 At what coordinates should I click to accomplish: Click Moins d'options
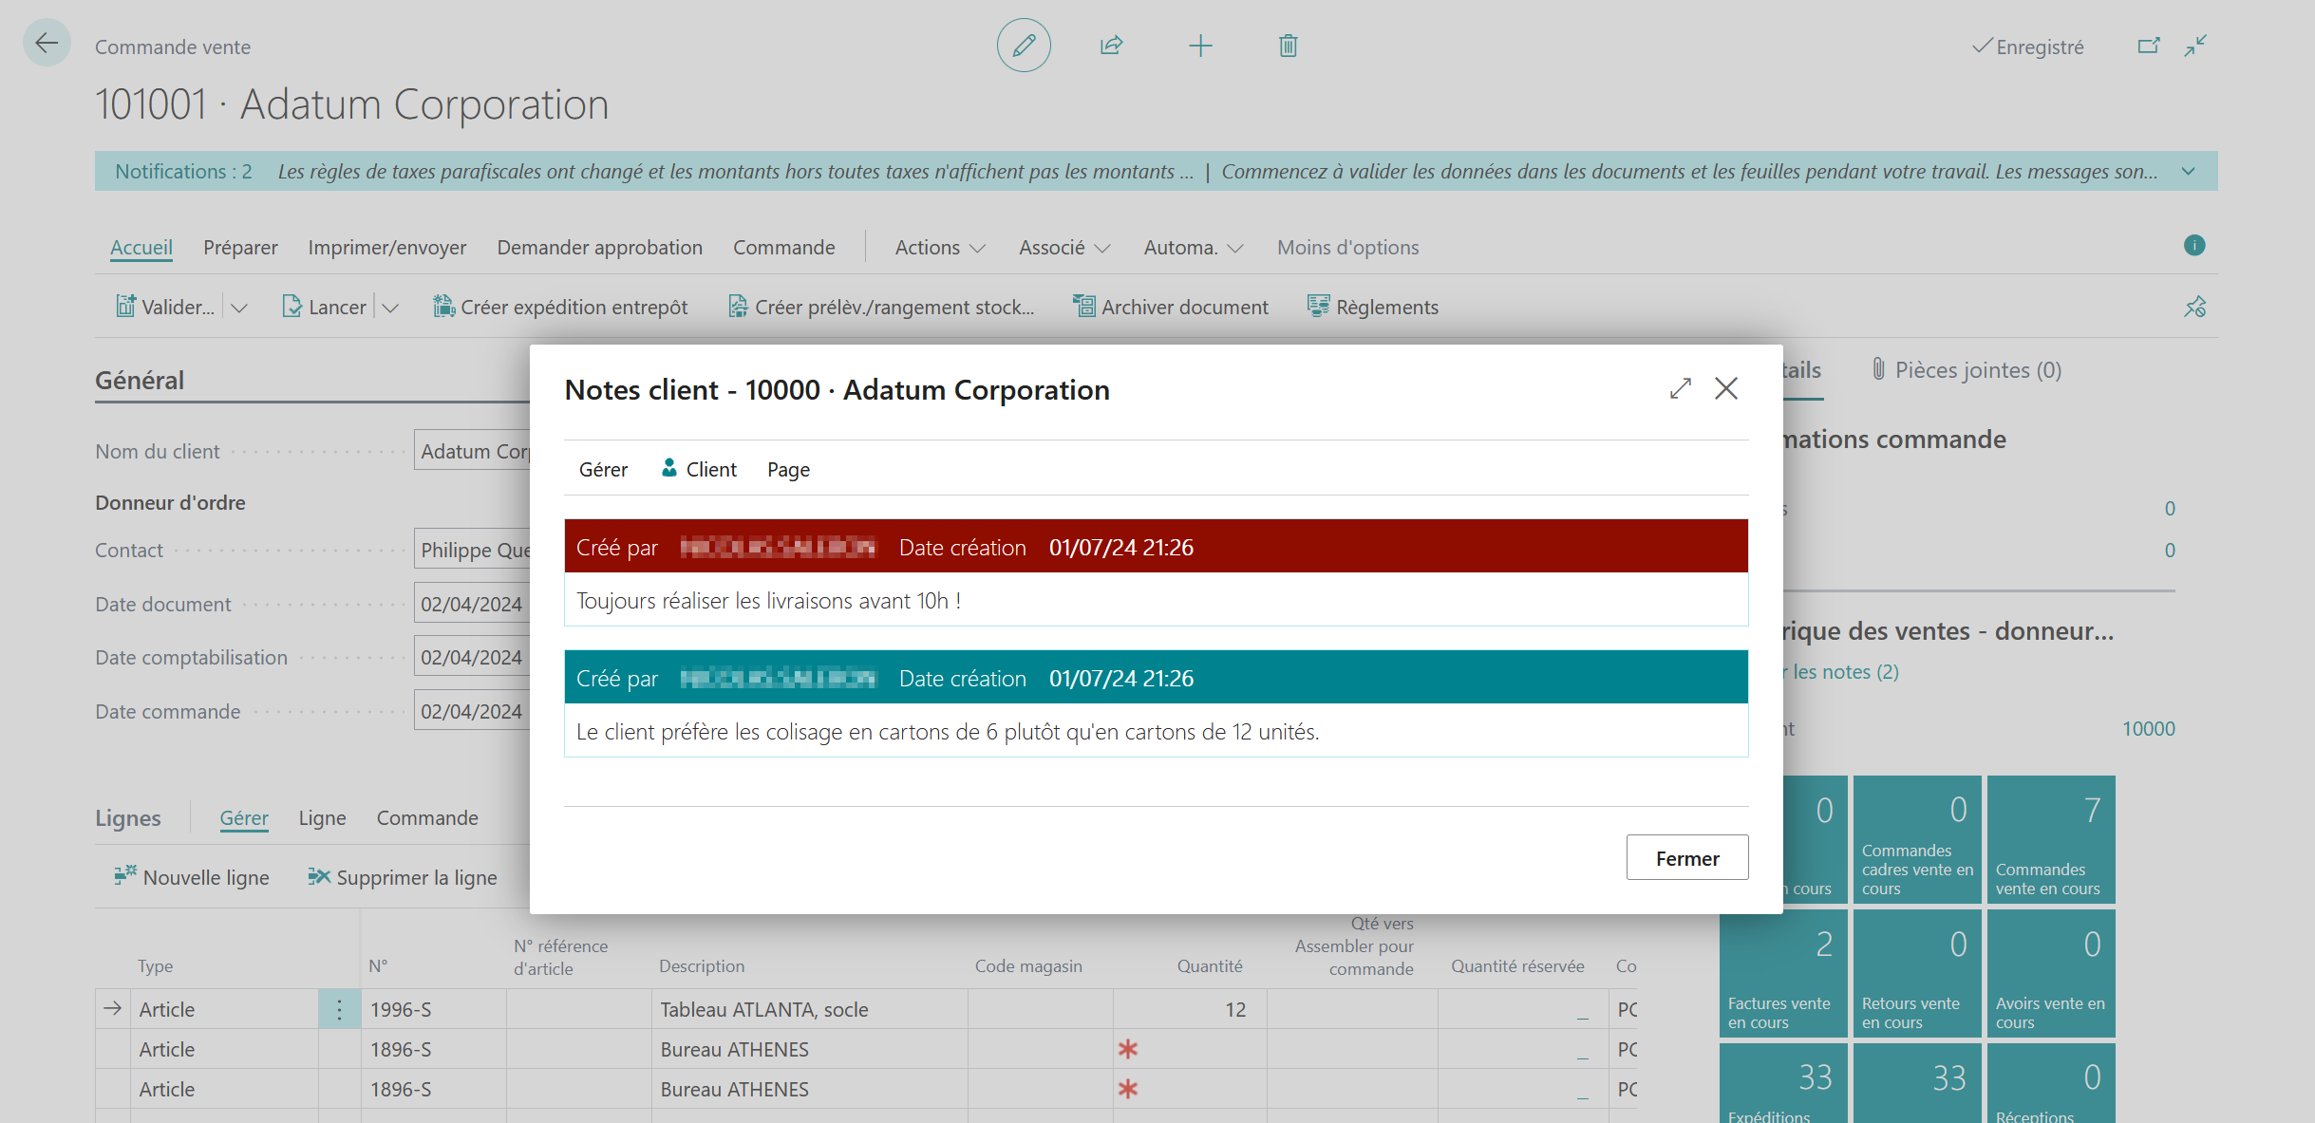click(x=1348, y=248)
